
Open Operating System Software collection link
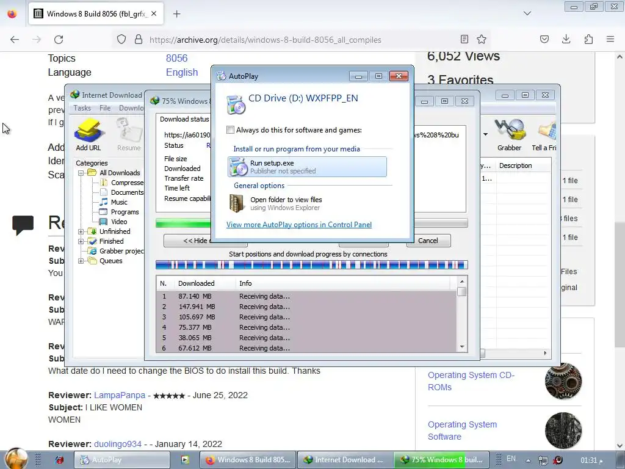pyautogui.click(x=463, y=431)
